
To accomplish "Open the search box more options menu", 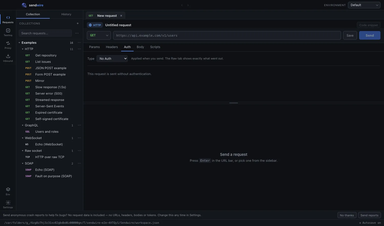I will click(77, 33).
